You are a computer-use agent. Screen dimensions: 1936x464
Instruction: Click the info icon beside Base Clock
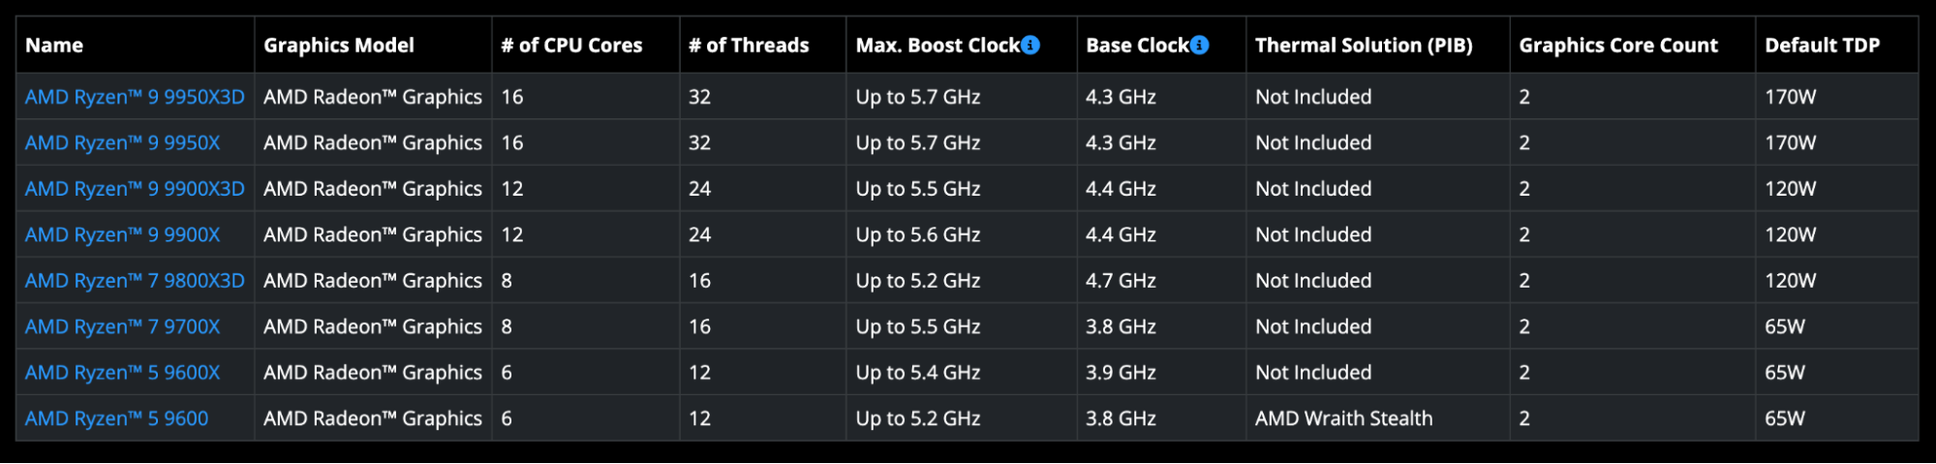tap(1199, 45)
